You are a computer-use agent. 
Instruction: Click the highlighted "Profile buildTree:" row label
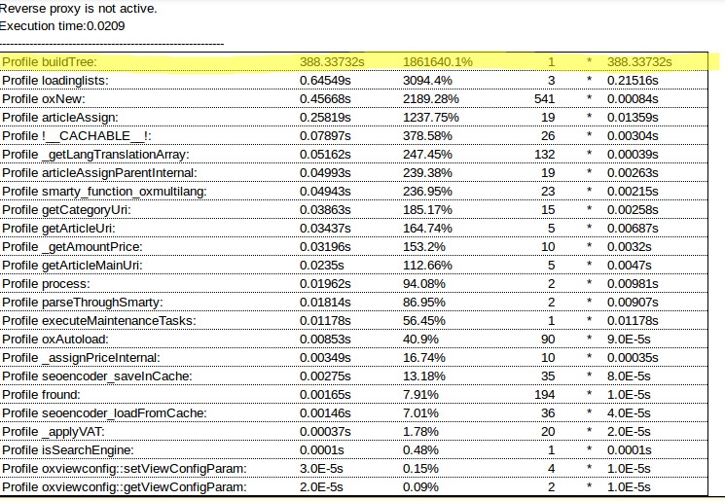click(x=53, y=62)
